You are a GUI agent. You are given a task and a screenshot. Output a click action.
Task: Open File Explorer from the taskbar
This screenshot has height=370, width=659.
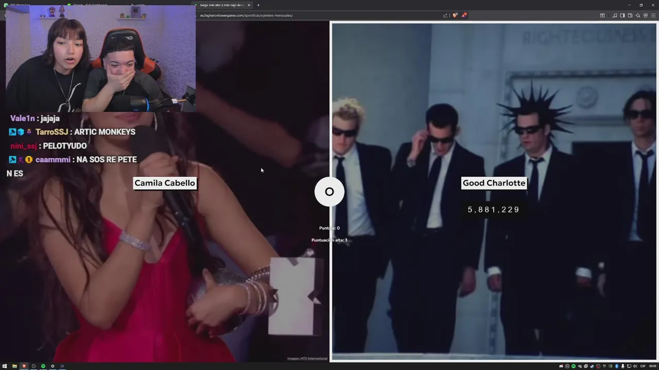(x=14, y=366)
